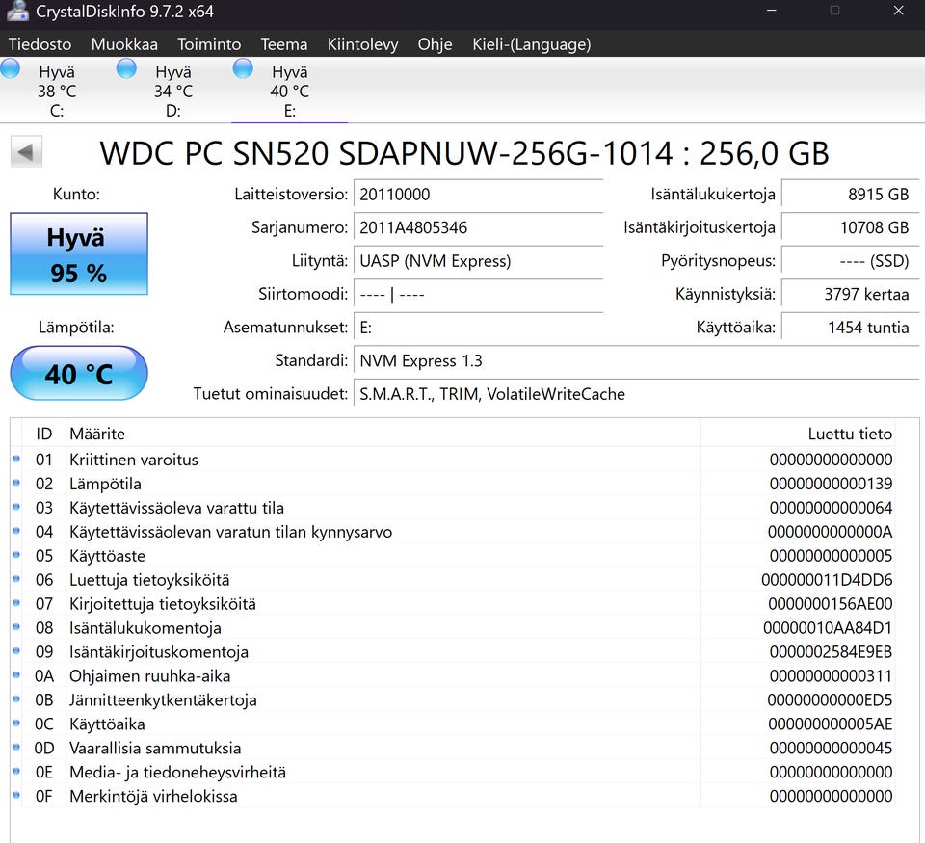Click the Isäntälukukertoja value 8915 GB
This screenshot has height=843, width=925.
click(850, 194)
